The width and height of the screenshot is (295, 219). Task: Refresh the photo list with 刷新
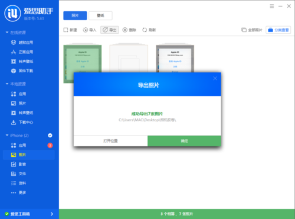[149, 30]
